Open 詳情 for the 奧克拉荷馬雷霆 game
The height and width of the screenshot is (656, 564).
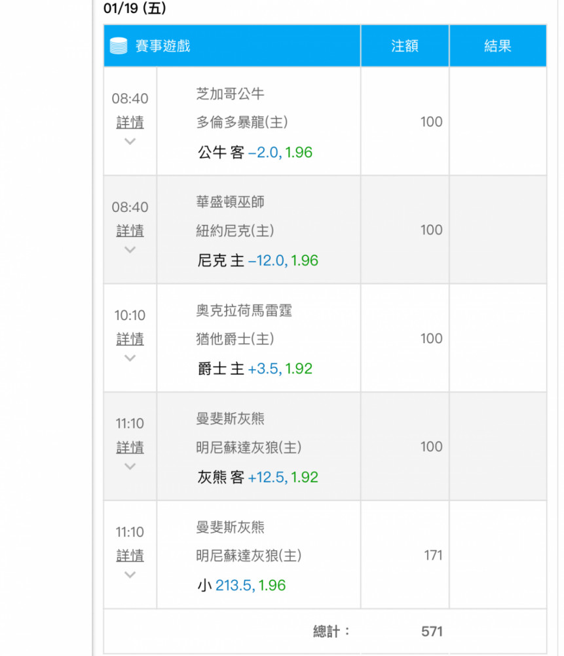(130, 339)
